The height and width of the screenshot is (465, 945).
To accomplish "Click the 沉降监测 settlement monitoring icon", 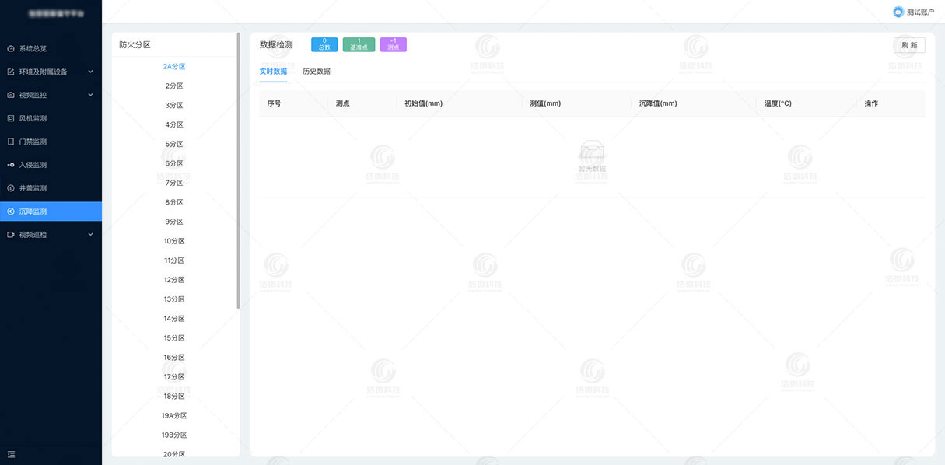I will [10, 211].
